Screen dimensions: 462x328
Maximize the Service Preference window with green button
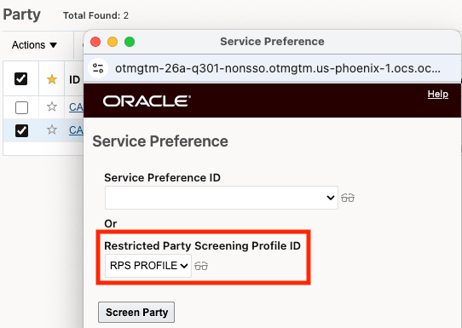coord(130,42)
